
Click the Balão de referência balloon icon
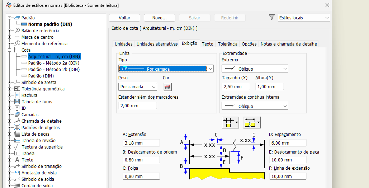tap(17, 30)
